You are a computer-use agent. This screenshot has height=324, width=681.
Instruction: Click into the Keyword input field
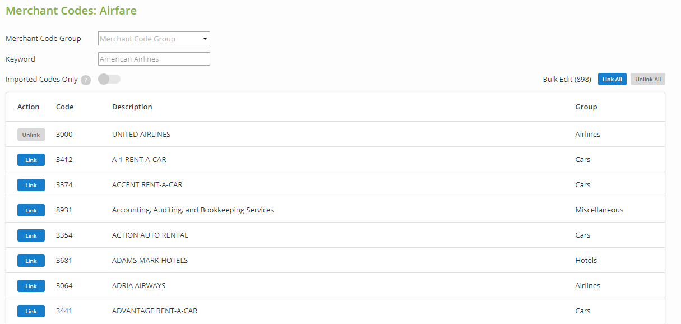coord(154,59)
